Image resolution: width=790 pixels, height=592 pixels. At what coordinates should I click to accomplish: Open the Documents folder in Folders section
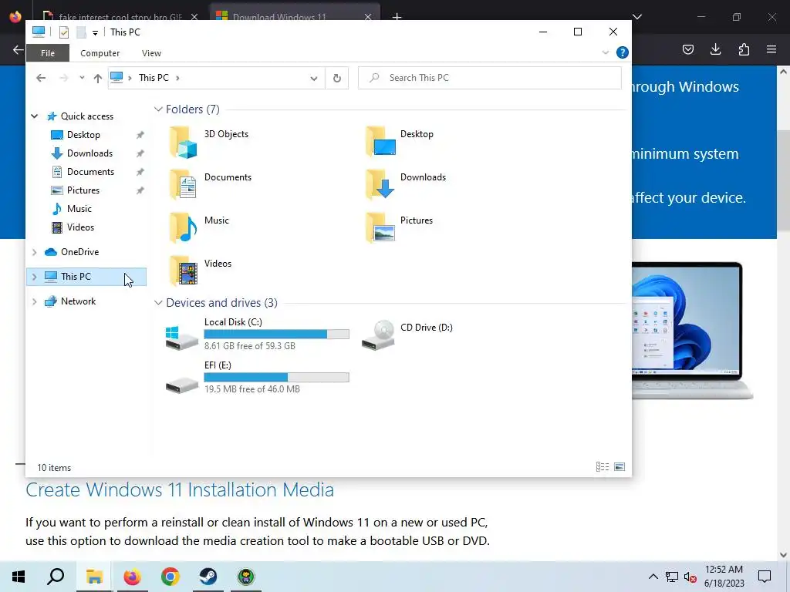coord(211,185)
